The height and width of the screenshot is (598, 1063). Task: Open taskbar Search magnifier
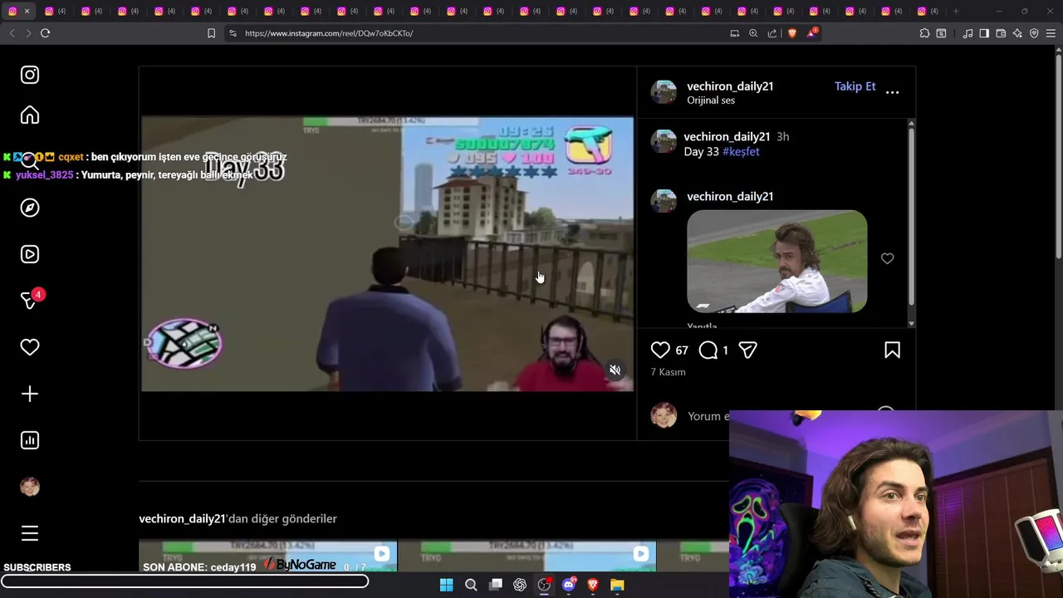(471, 585)
